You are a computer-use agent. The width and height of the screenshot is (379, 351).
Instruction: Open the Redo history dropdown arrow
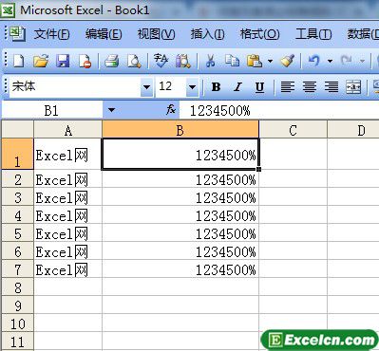362,61
